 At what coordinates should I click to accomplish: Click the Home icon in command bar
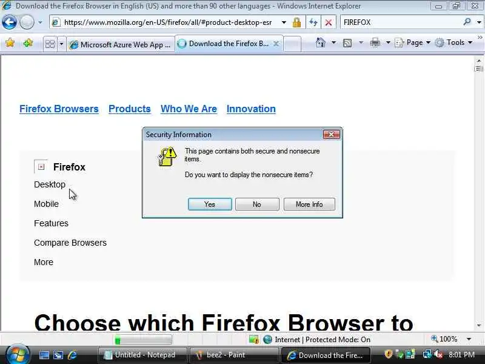pos(321,42)
